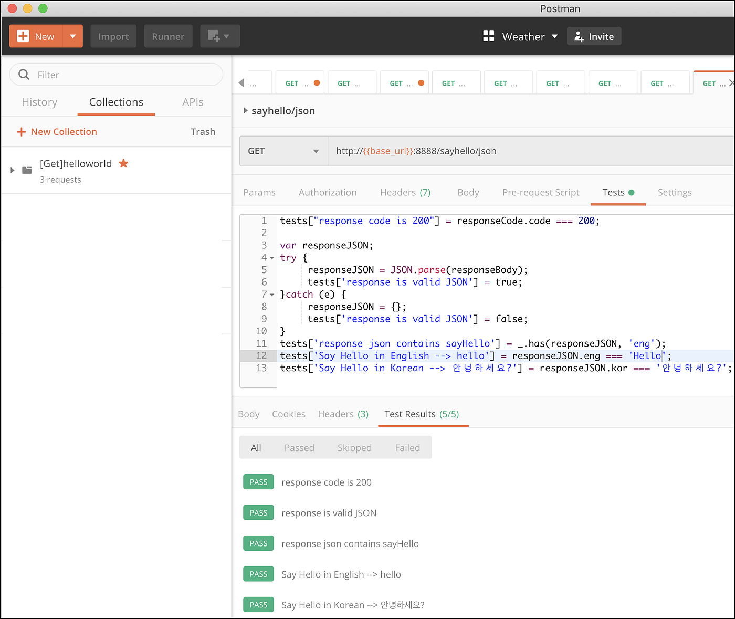Screen dimensions: 735x619
Task: Switch to the response Body tab
Action: click(249, 414)
